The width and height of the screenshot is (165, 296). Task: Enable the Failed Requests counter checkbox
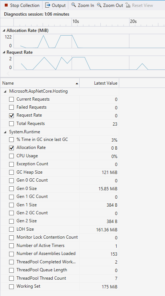click(12, 108)
